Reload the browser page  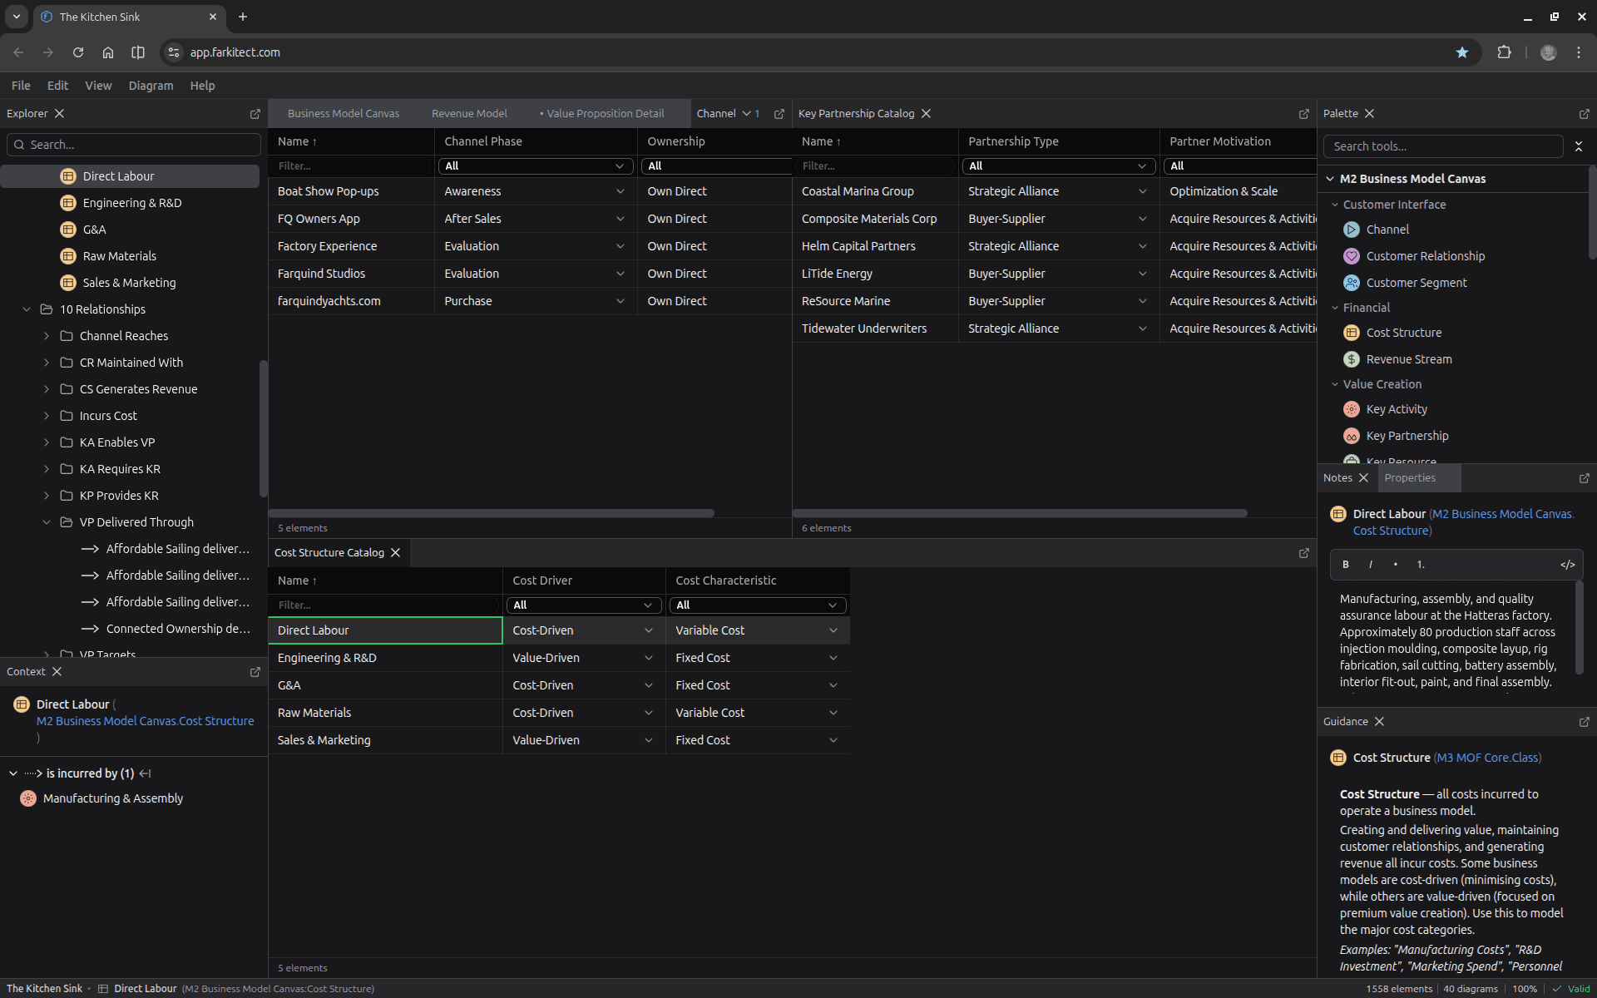tap(78, 52)
